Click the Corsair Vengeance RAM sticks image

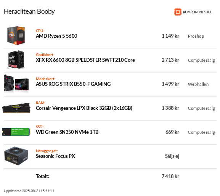tap(16, 108)
